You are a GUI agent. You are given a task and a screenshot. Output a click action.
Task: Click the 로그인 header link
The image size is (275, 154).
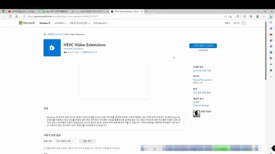pyautogui.click(x=237, y=23)
